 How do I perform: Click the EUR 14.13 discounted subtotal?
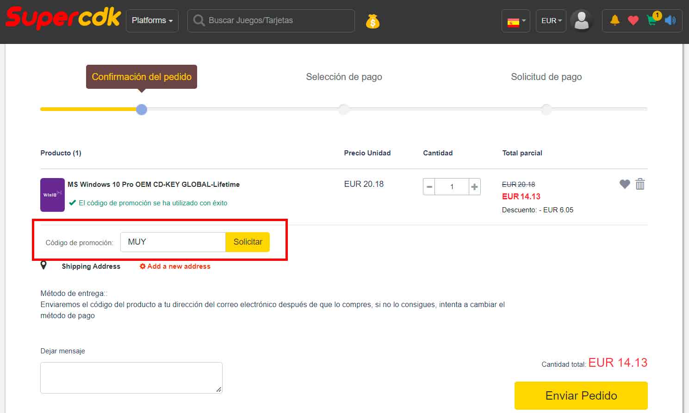(521, 197)
